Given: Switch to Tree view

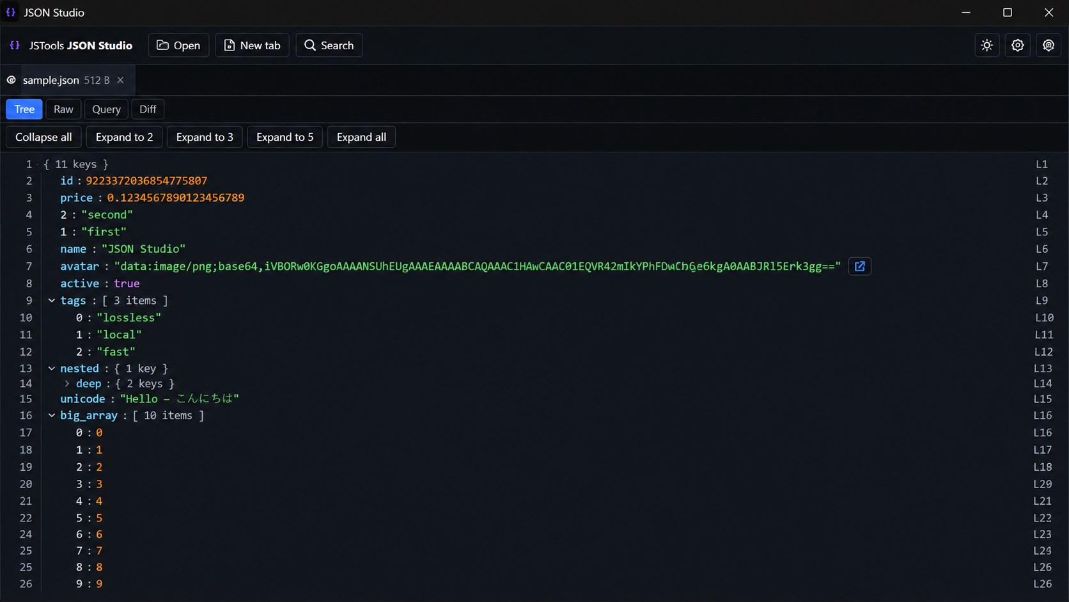Looking at the screenshot, I should point(24,109).
